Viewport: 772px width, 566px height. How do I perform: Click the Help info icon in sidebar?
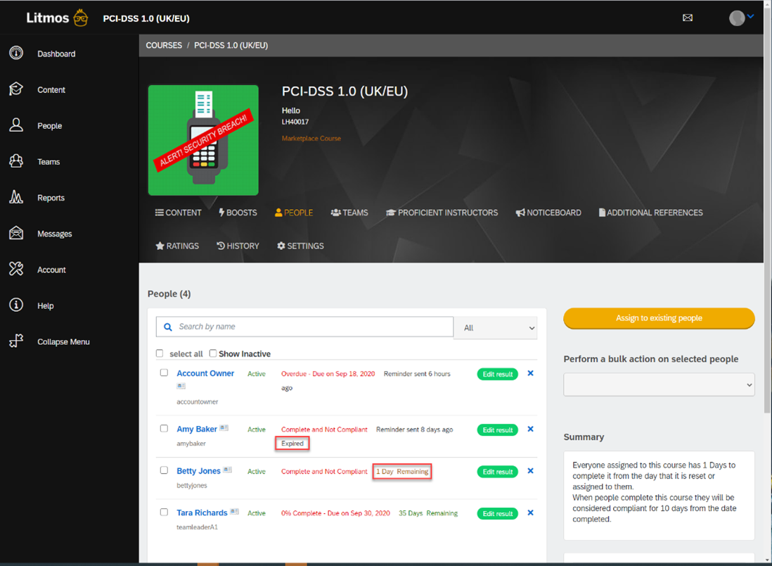16,306
